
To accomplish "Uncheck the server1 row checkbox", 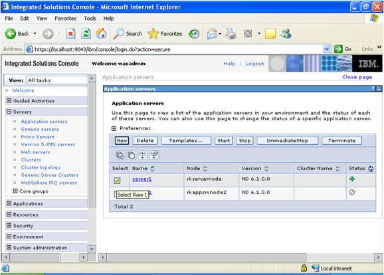I will pyautogui.click(x=117, y=181).
